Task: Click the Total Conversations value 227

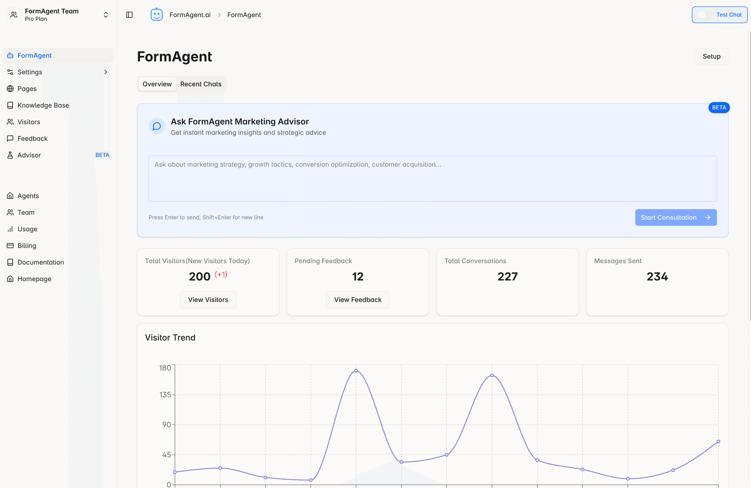Action: tap(507, 277)
